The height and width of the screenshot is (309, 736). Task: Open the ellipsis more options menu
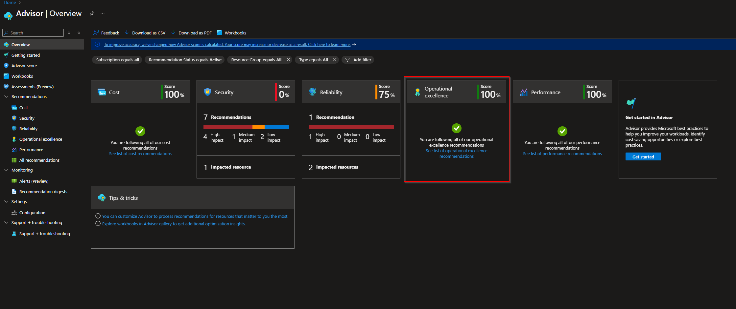103,13
